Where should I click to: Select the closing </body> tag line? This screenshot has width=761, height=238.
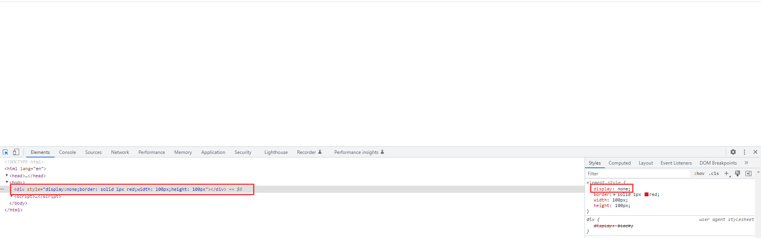point(18,203)
